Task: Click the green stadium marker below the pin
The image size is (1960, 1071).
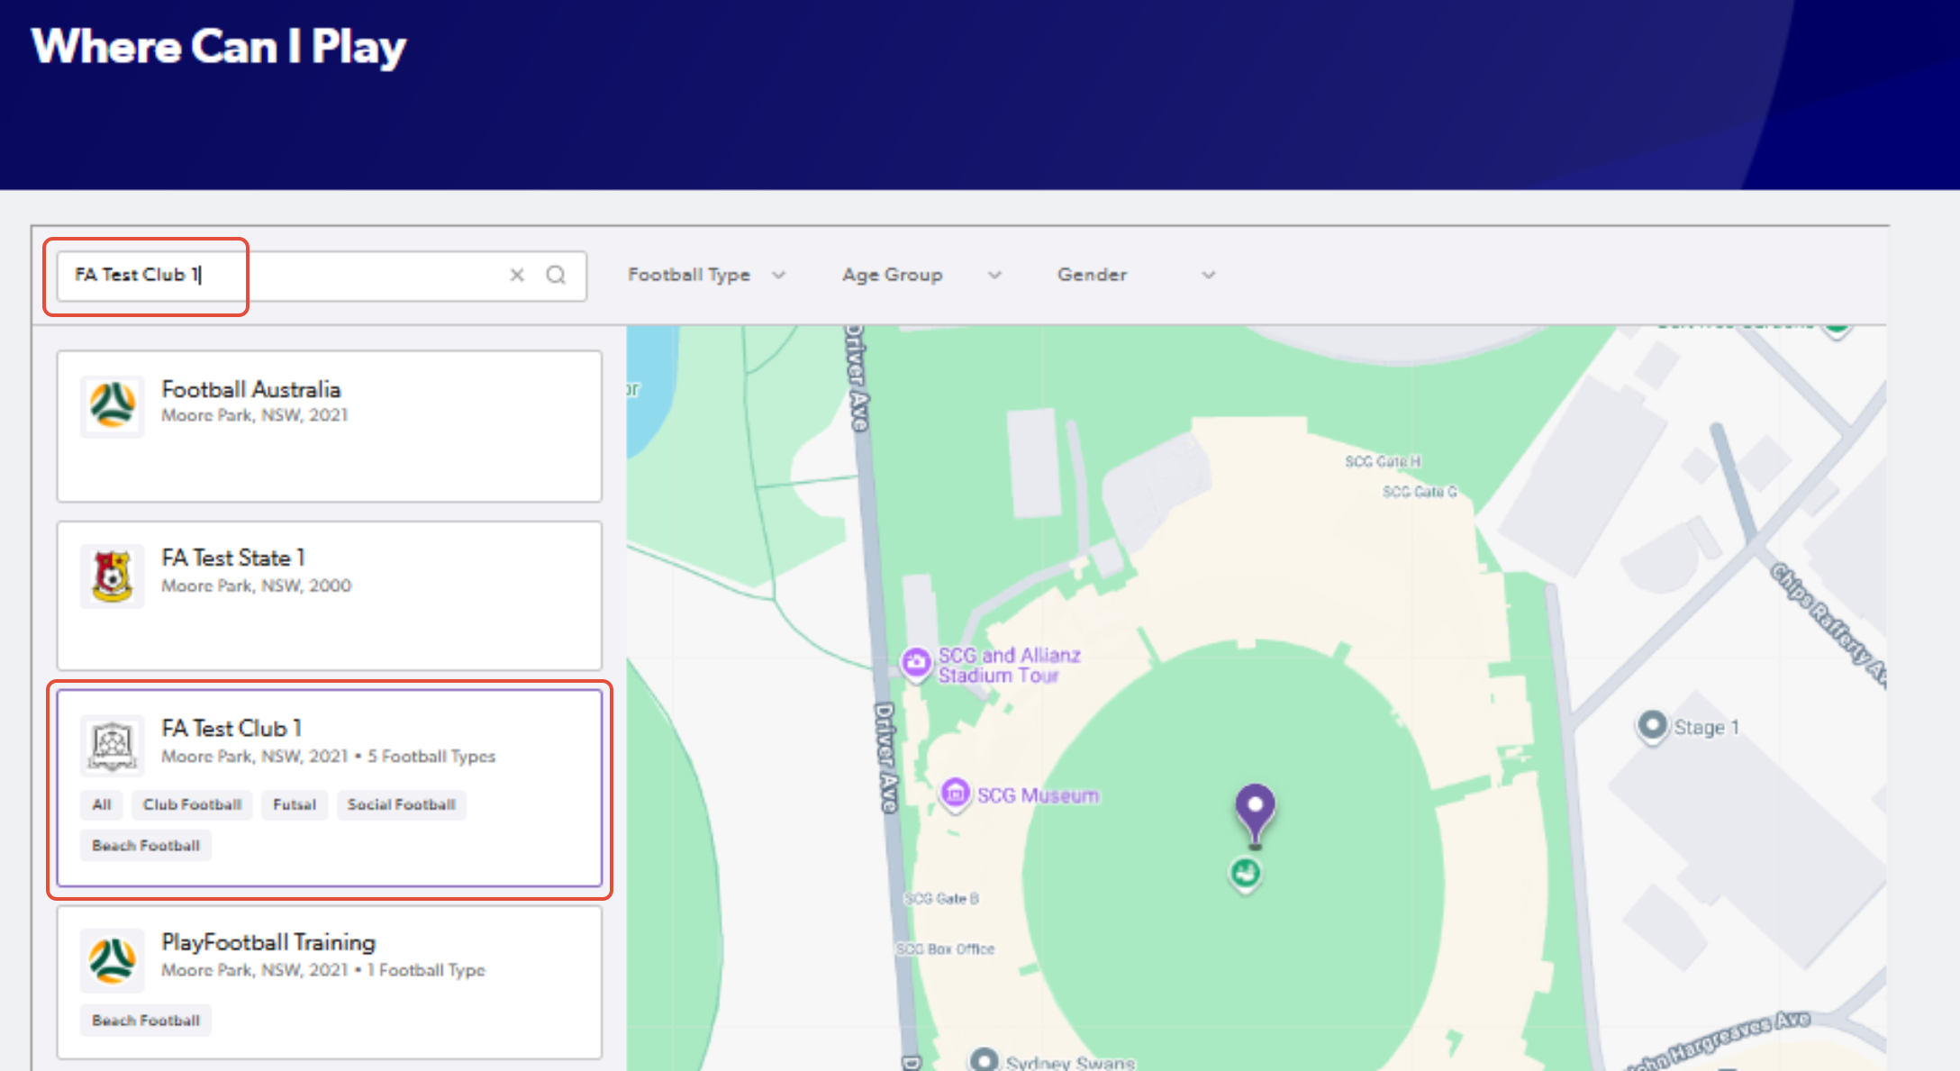Action: pos(1246,873)
